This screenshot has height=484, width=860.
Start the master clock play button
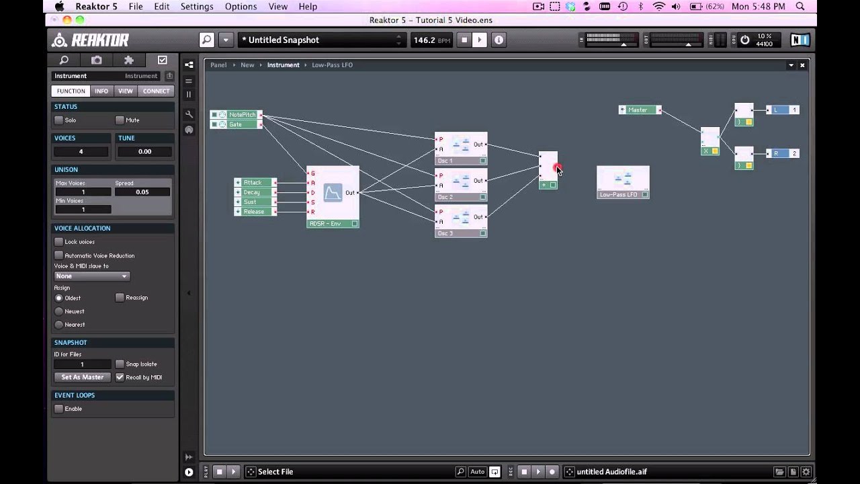(480, 40)
